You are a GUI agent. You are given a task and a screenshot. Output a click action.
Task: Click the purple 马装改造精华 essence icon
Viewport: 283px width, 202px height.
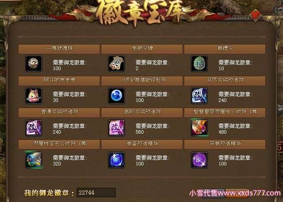(199, 160)
